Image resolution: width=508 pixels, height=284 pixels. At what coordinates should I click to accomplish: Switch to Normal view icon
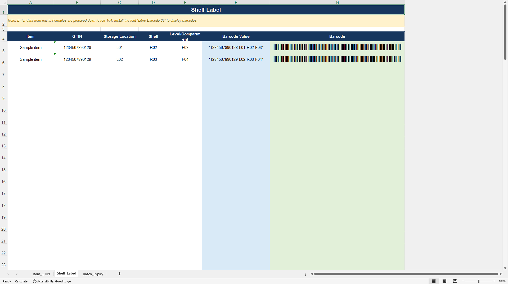click(x=434, y=281)
